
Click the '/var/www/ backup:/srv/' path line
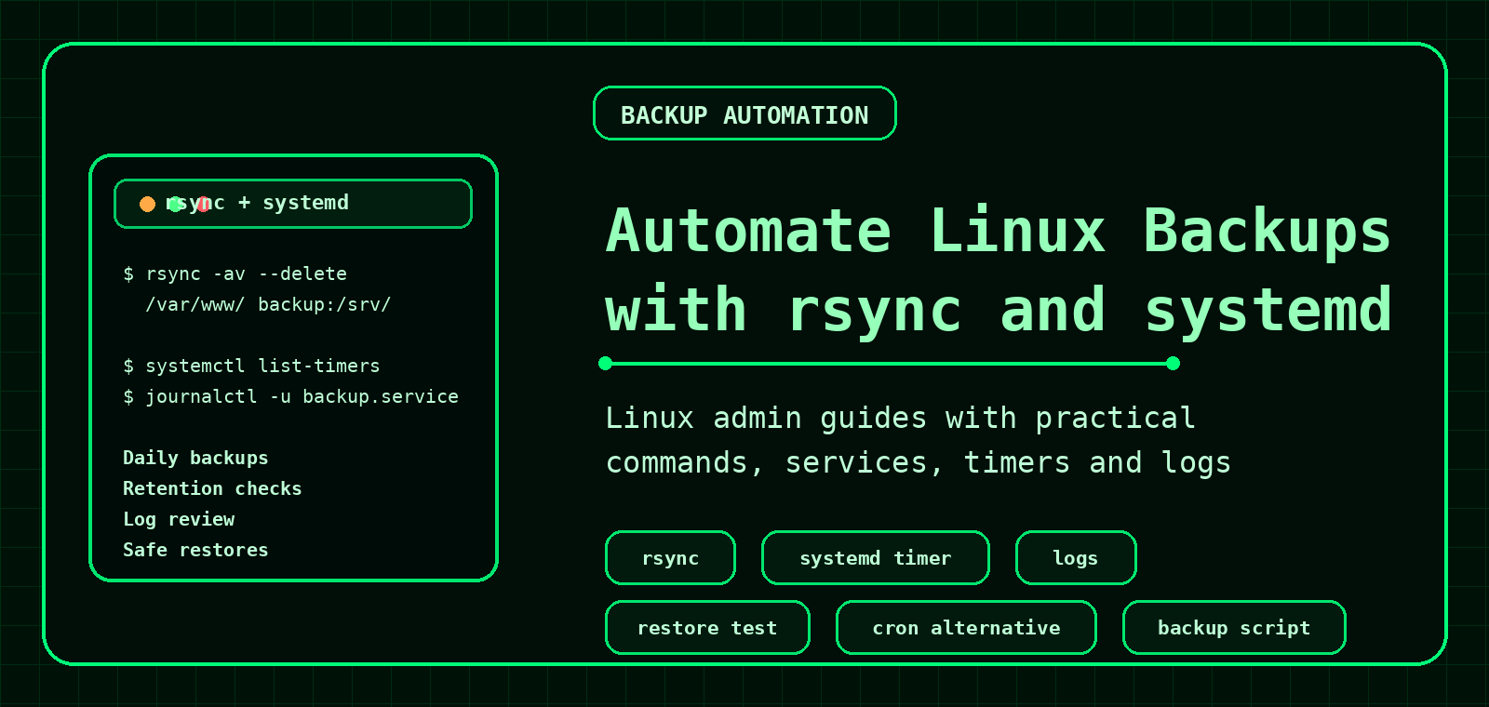[268, 304]
